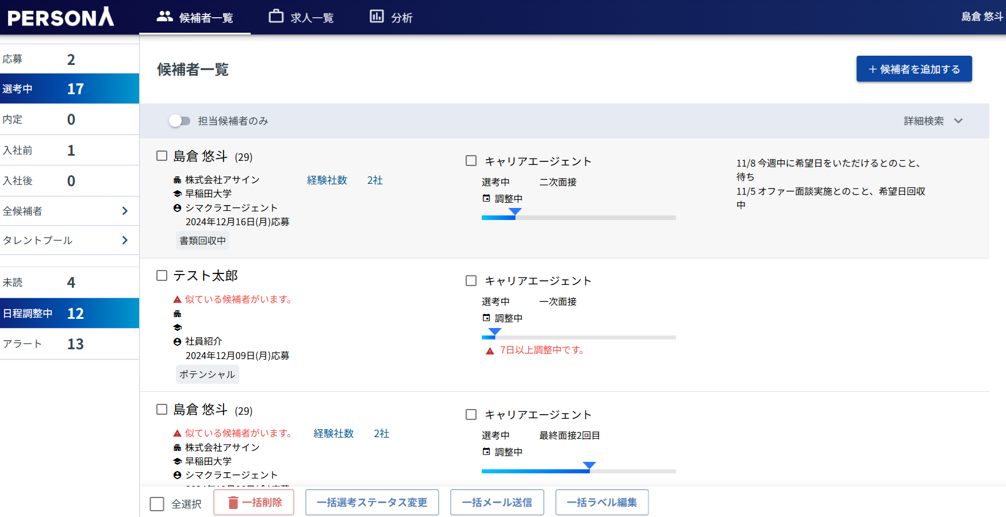Screen dimensions: 1006x517
Task: Check the box for テスト太郎
Action: point(162,275)
